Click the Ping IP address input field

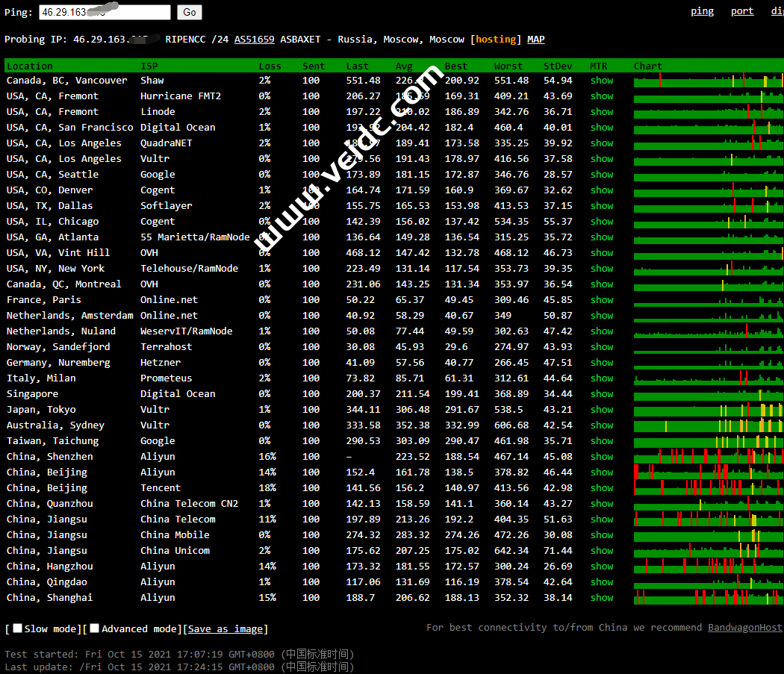[x=105, y=12]
